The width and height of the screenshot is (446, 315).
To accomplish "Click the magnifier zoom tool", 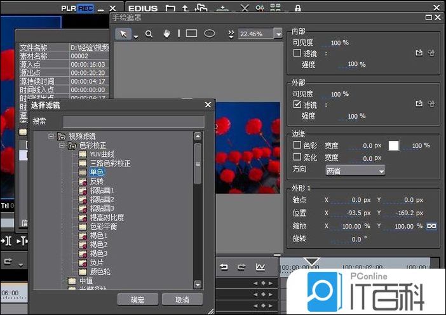I will tap(149, 34).
